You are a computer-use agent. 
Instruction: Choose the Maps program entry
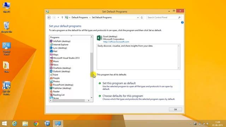click(x=54, y=55)
